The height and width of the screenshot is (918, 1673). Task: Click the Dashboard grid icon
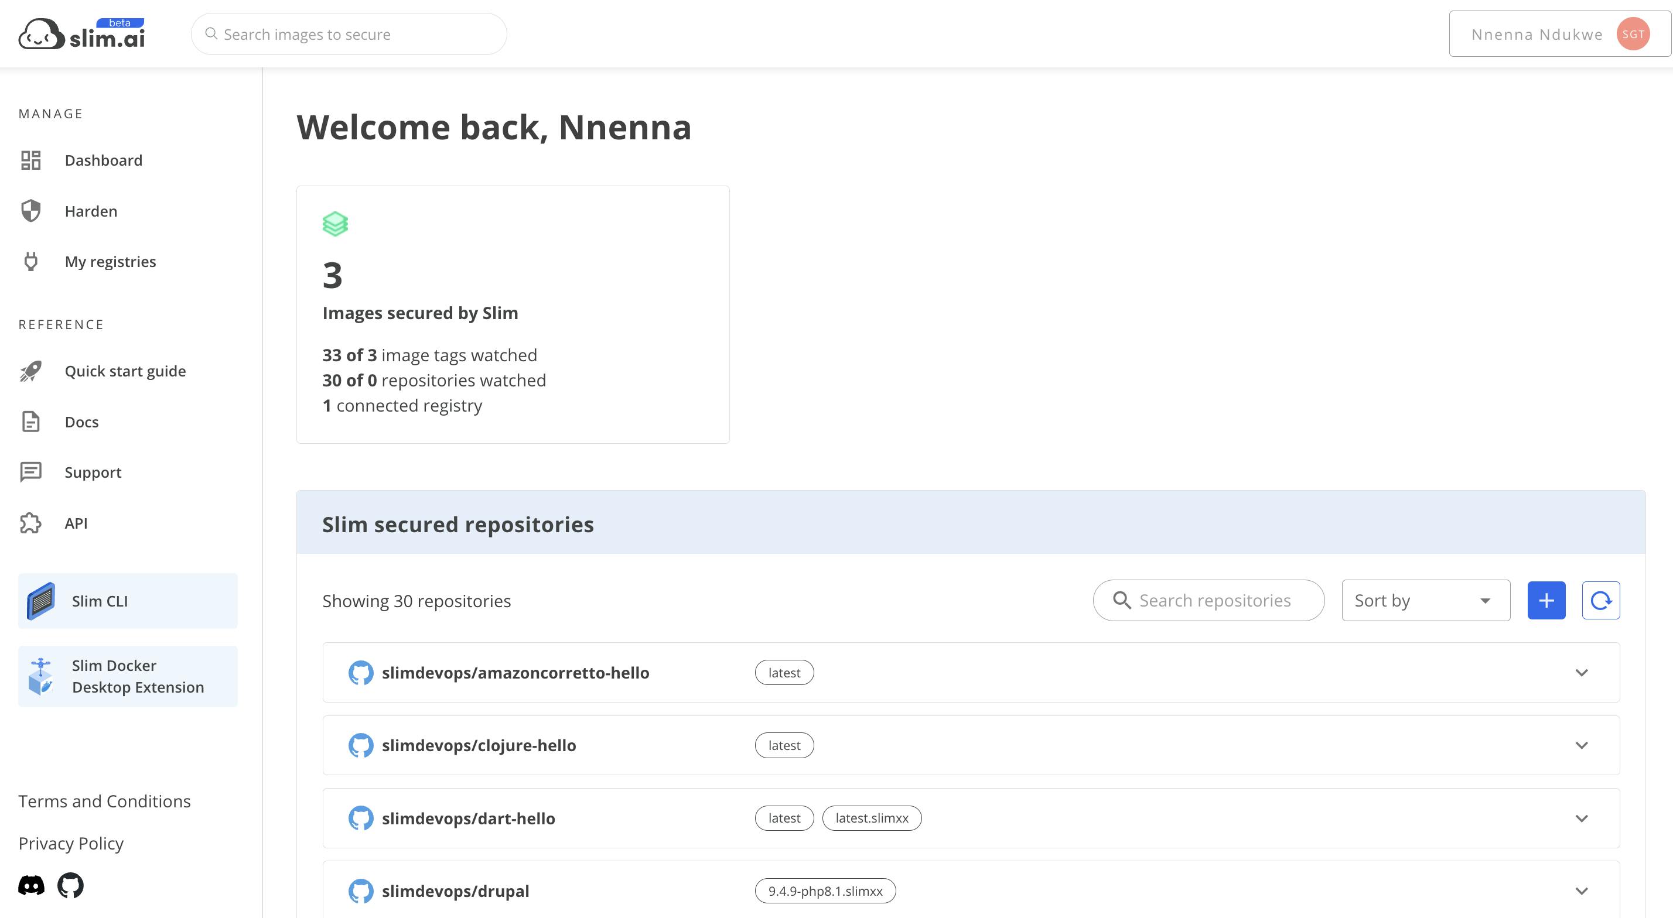pyautogui.click(x=30, y=160)
